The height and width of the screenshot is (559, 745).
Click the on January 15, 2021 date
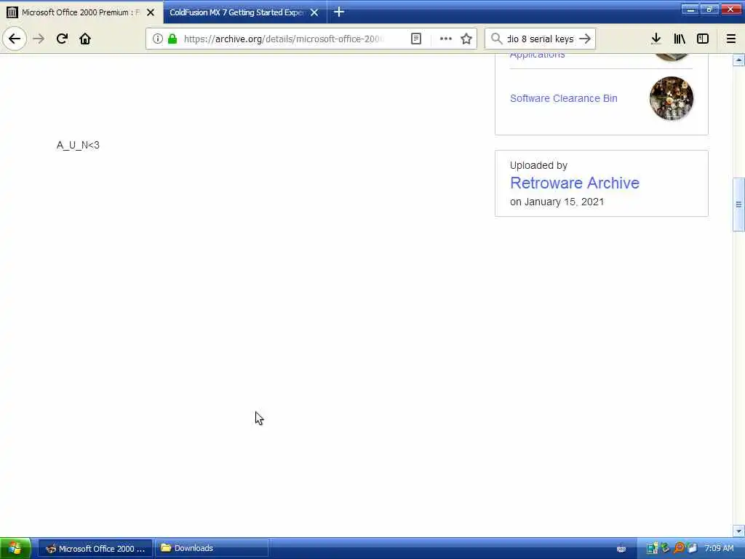(x=557, y=202)
